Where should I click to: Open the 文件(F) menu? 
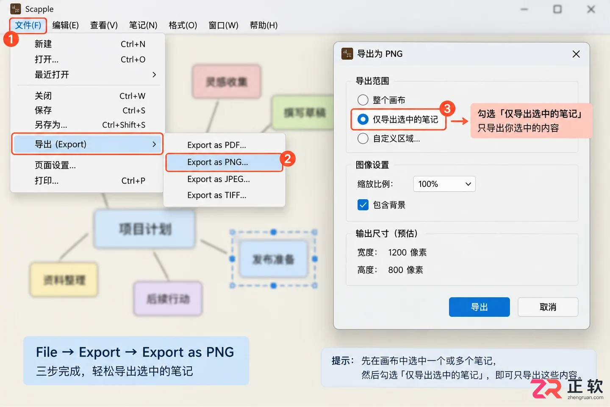tap(28, 25)
